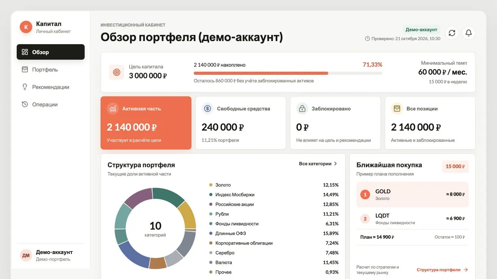Select the GOLD purchase row

(x=412, y=195)
